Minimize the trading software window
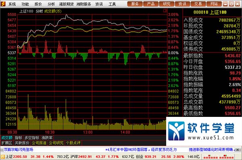The width and height of the screenshot is (242, 160). [x=225, y=4]
